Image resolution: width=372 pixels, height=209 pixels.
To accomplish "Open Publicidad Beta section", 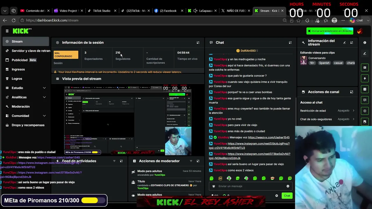I will [26, 60].
